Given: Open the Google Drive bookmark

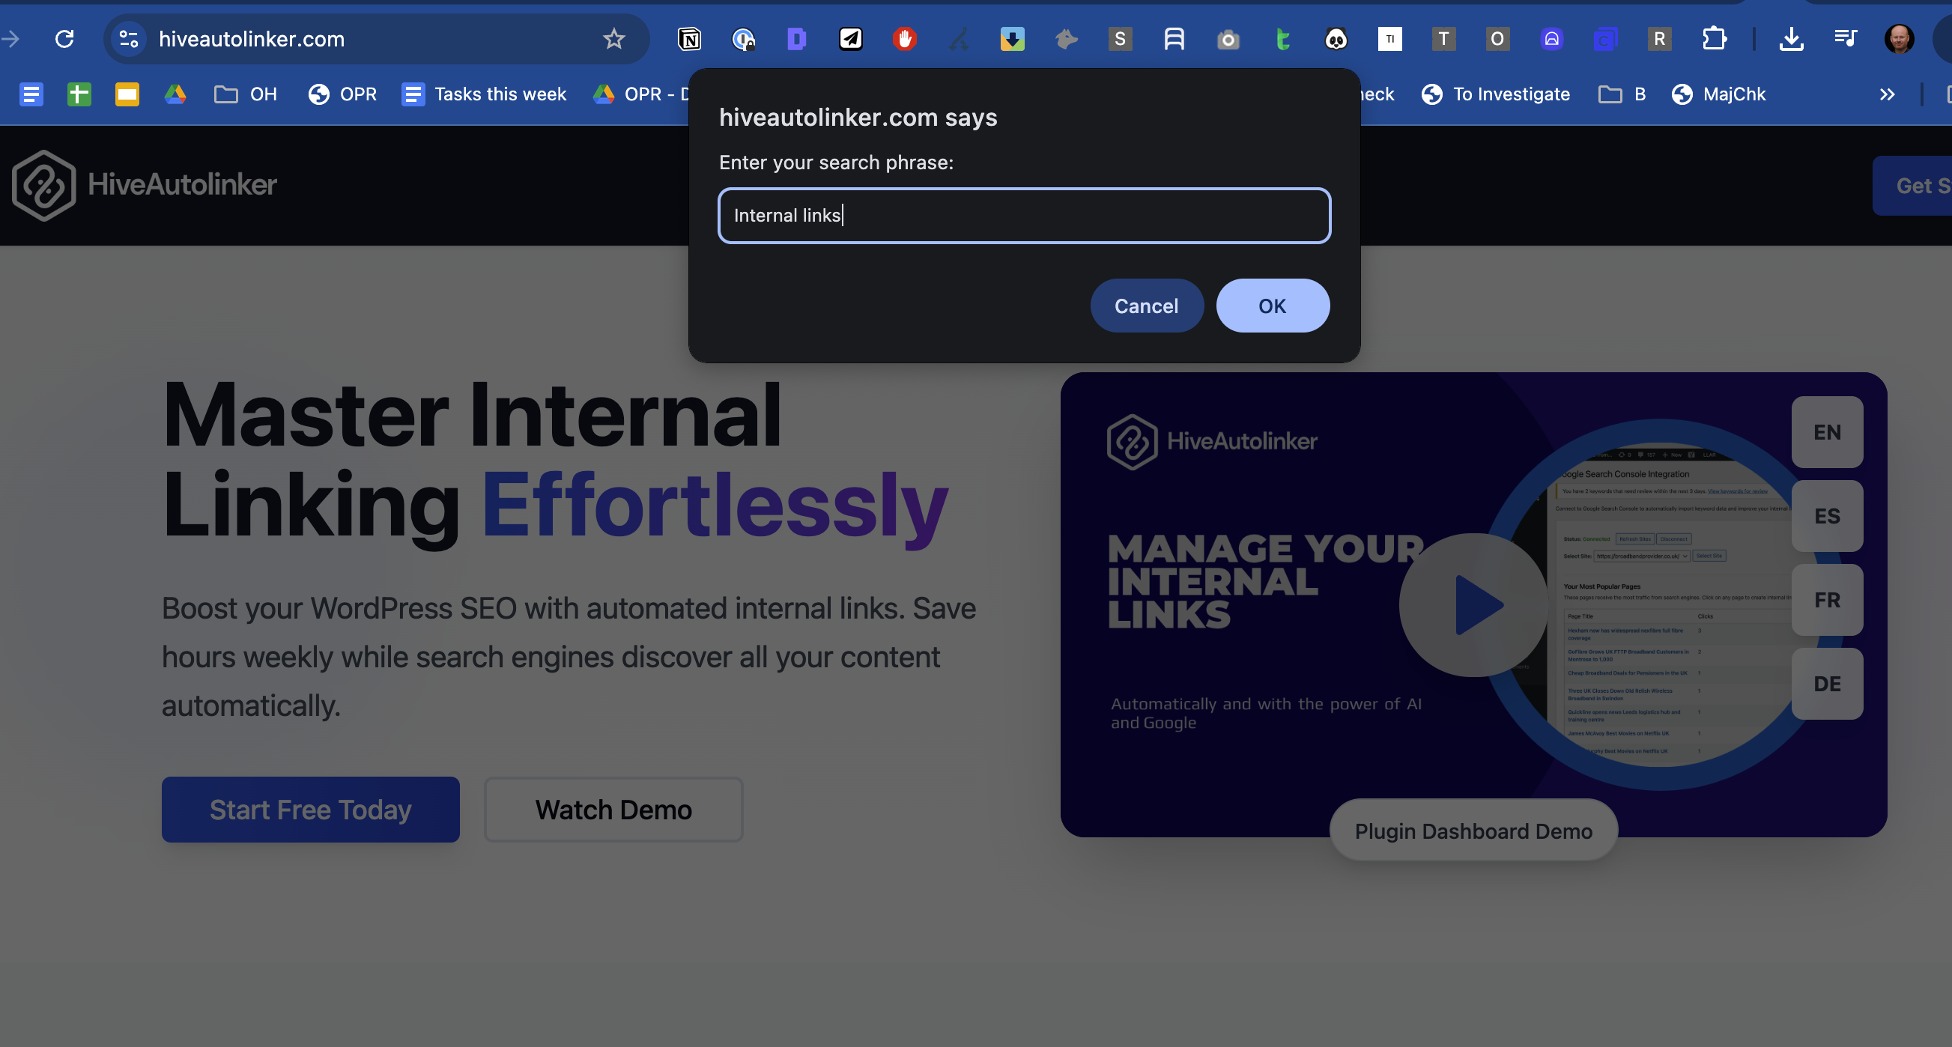Looking at the screenshot, I should pyautogui.click(x=175, y=94).
